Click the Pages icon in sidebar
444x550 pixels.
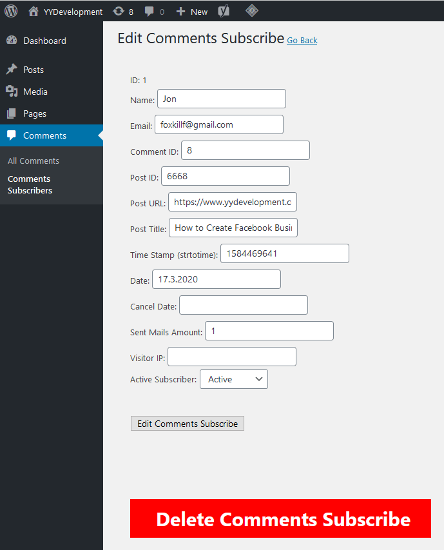[12, 113]
